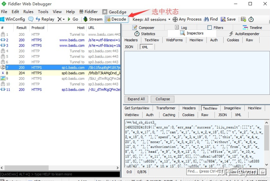The height and width of the screenshot is (181, 270).
Task: Open the Remove sessions X dropdown
Action: point(61,19)
